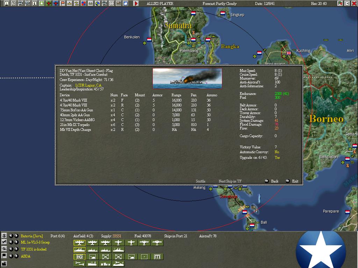Click the floppy disk save game icon
This screenshot has height=268, width=358.
(6, 3)
